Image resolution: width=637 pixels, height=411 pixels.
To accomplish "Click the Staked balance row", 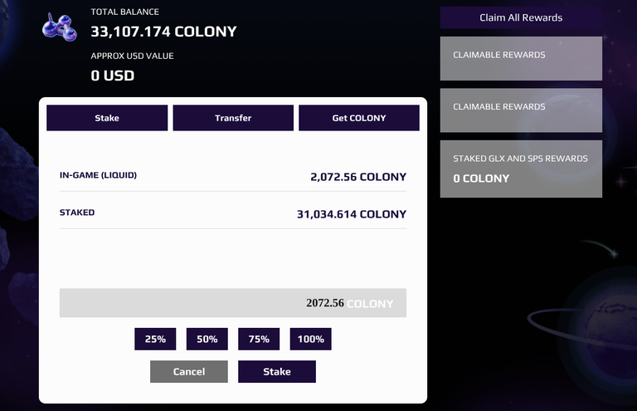I will coord(233,213).
